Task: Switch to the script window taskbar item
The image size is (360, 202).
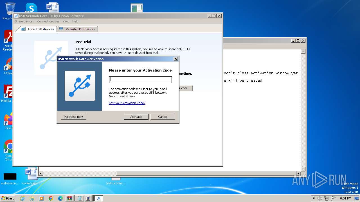Action: point(88,198)
